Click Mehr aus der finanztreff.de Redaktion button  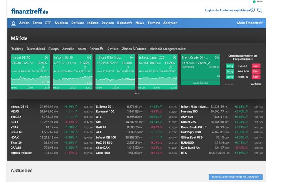pos(236,177)
